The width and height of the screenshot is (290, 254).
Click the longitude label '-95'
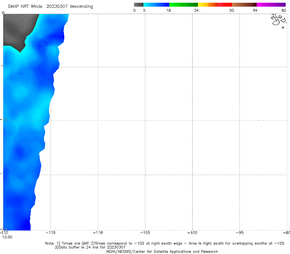pyautogui.click(x=240, y=233)
